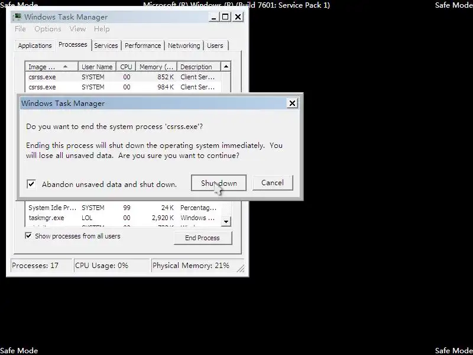The height and width of the screenshot is (355, 473).
Task: Cancel the end process dialog
Action: 273,183
